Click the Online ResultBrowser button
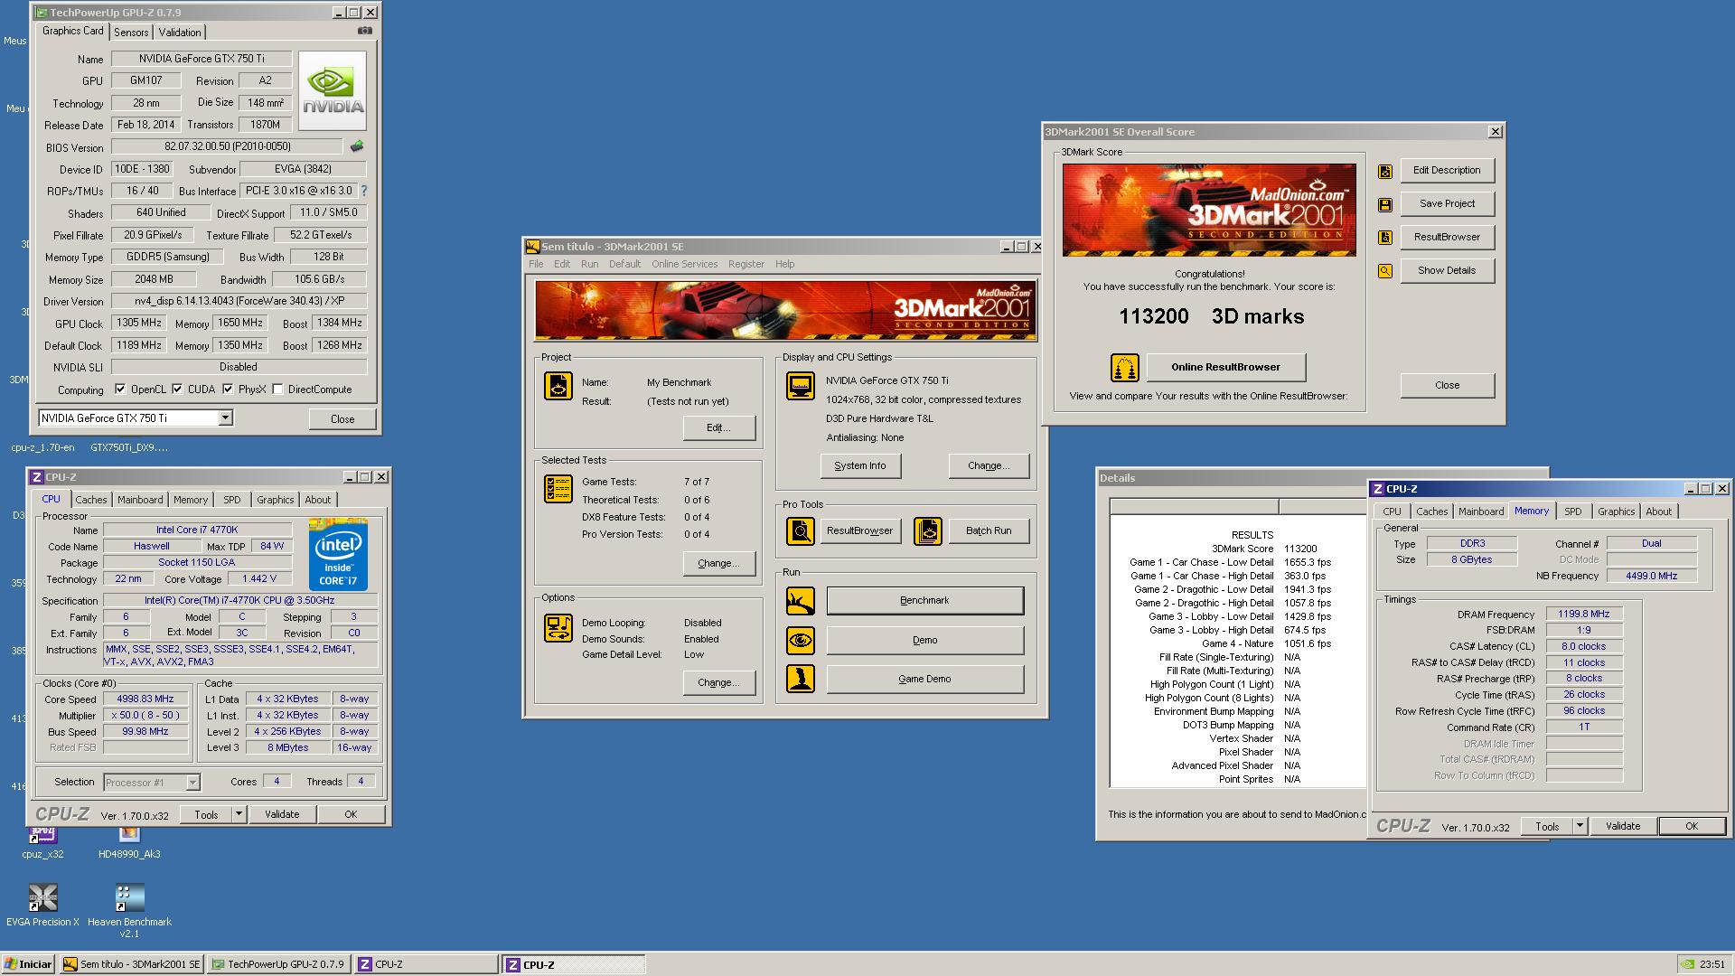This screenshot has height=976, width=1735. point(1225,368)
